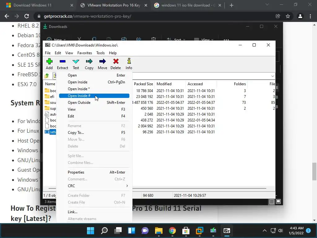Show hidden system tray icons

pos(264,231)
